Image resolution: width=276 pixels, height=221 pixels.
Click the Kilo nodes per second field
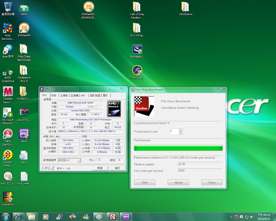point(200,171)
